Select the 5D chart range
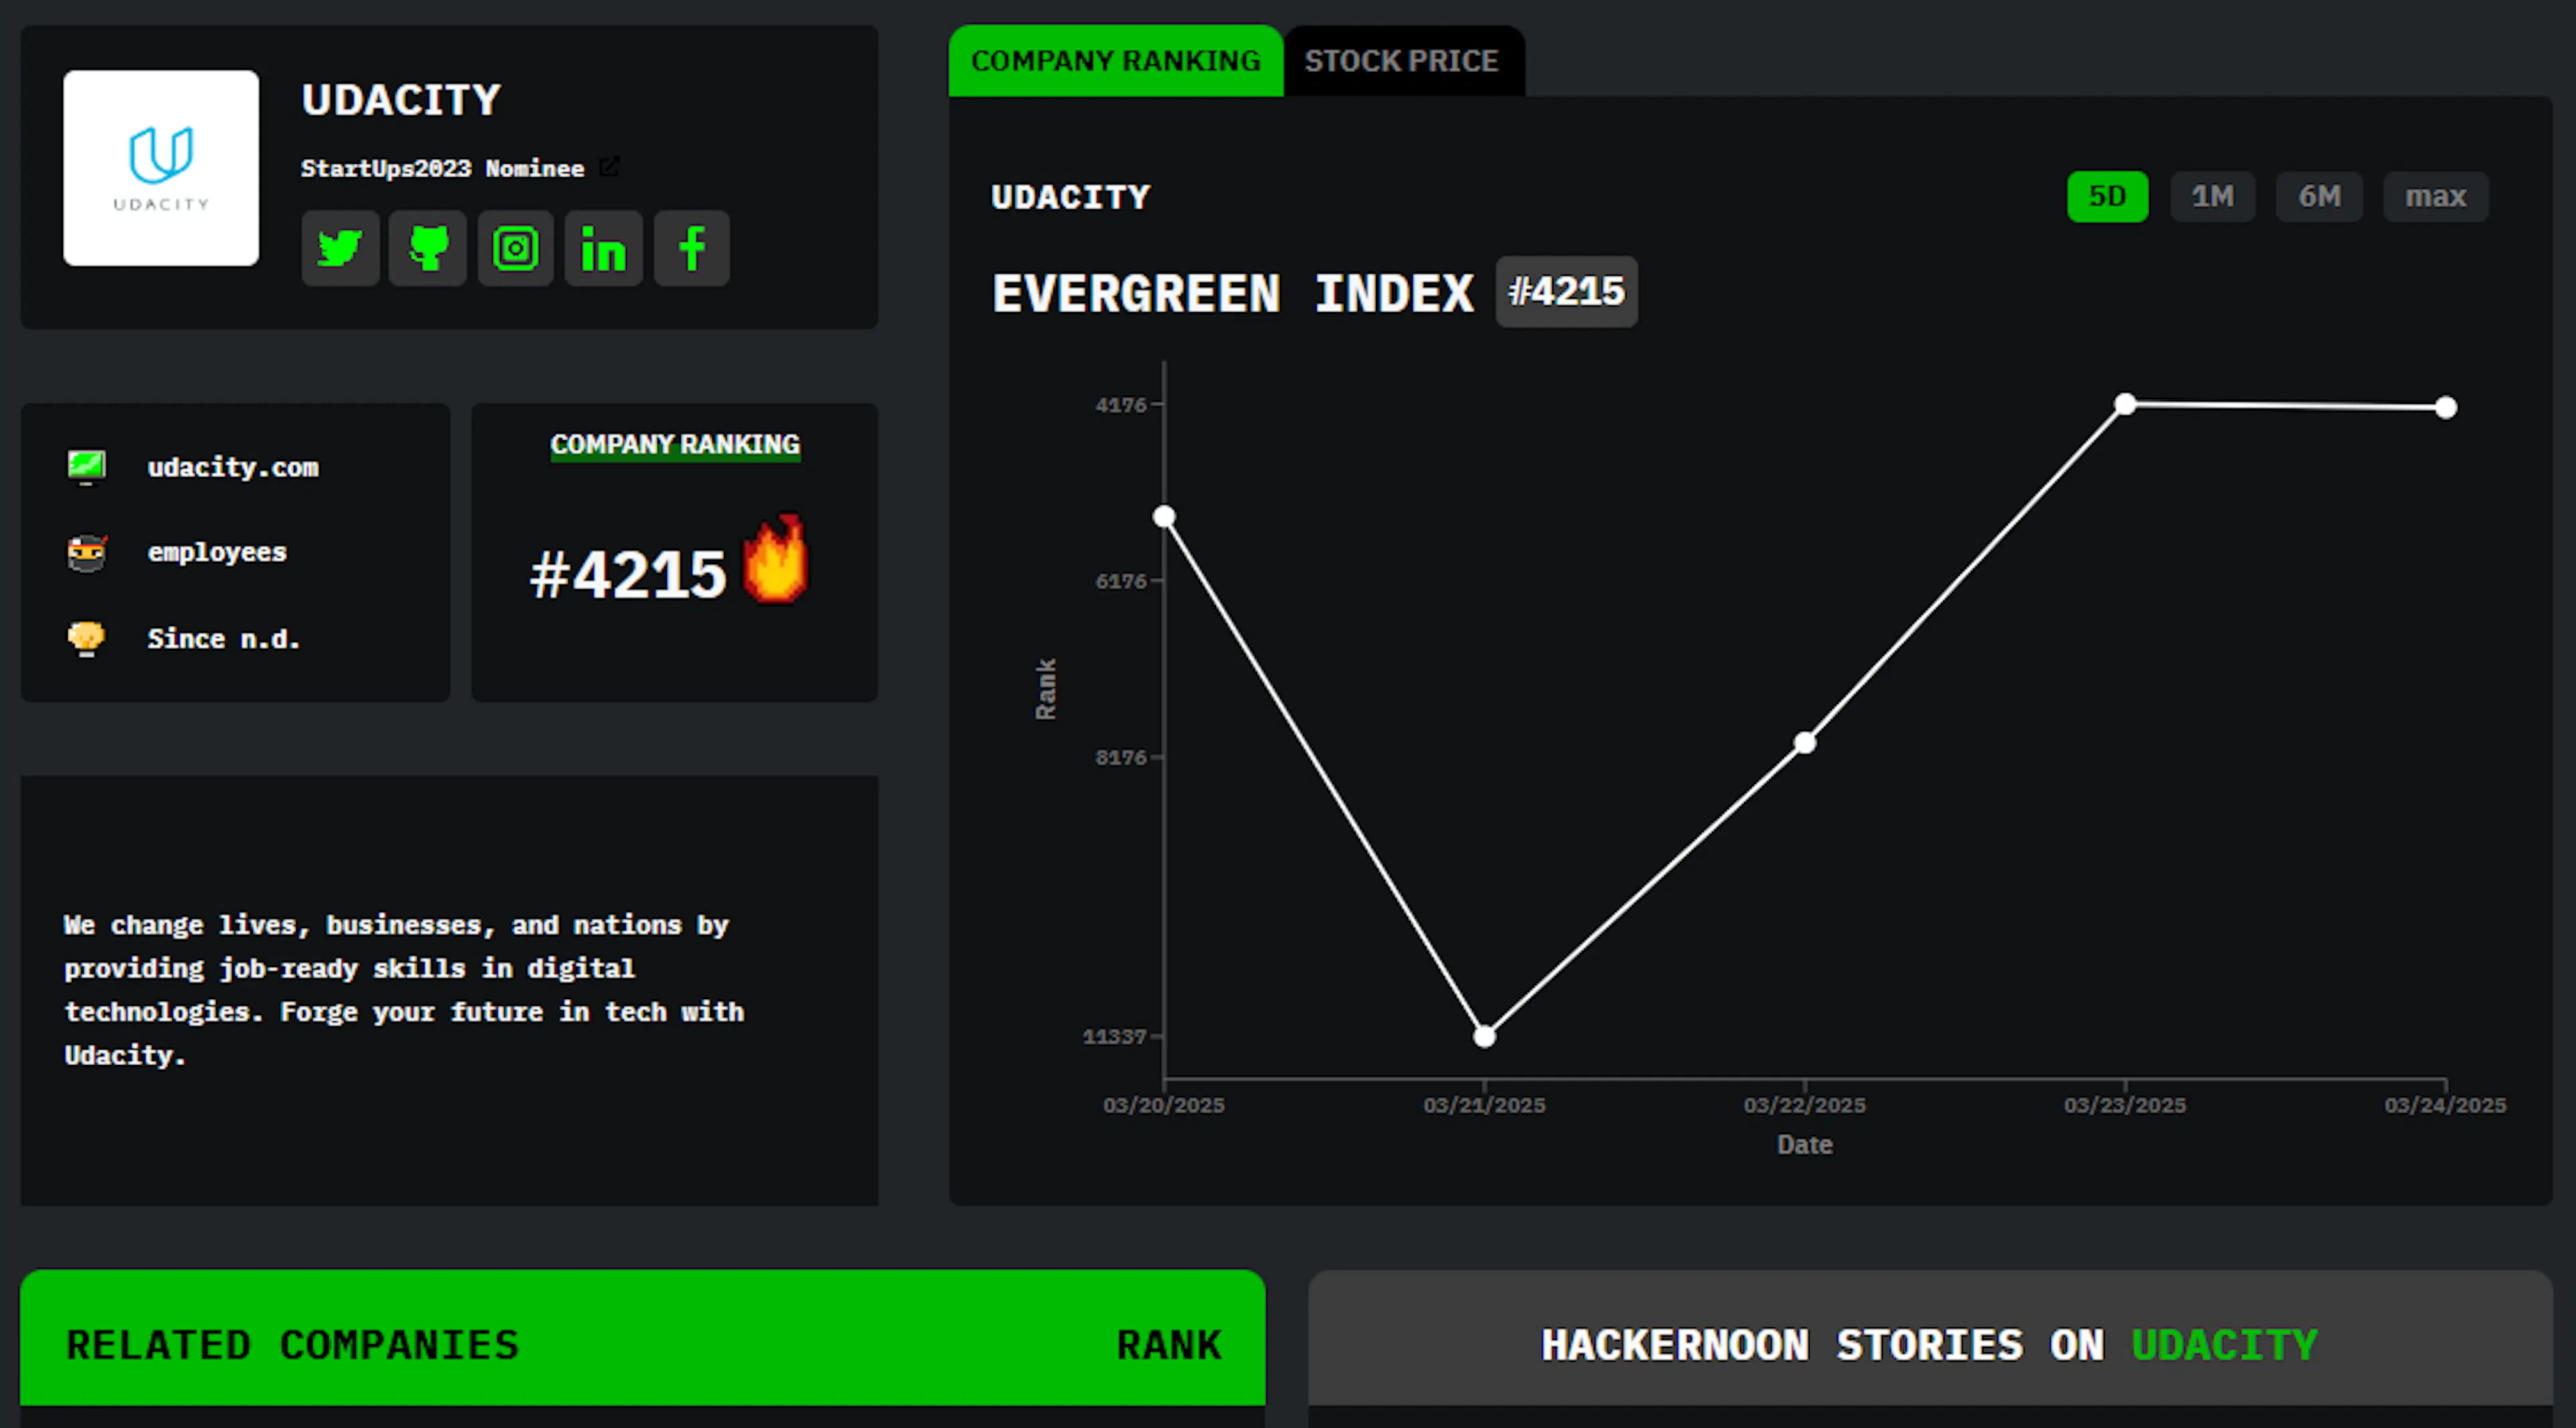The image size is (2576, 1428). click(x=2108, y=196)
